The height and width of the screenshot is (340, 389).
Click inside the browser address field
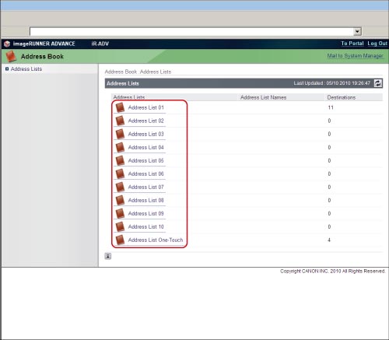192,32
